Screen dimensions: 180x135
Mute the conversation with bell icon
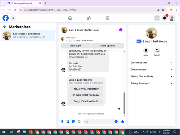coord(146,50)
